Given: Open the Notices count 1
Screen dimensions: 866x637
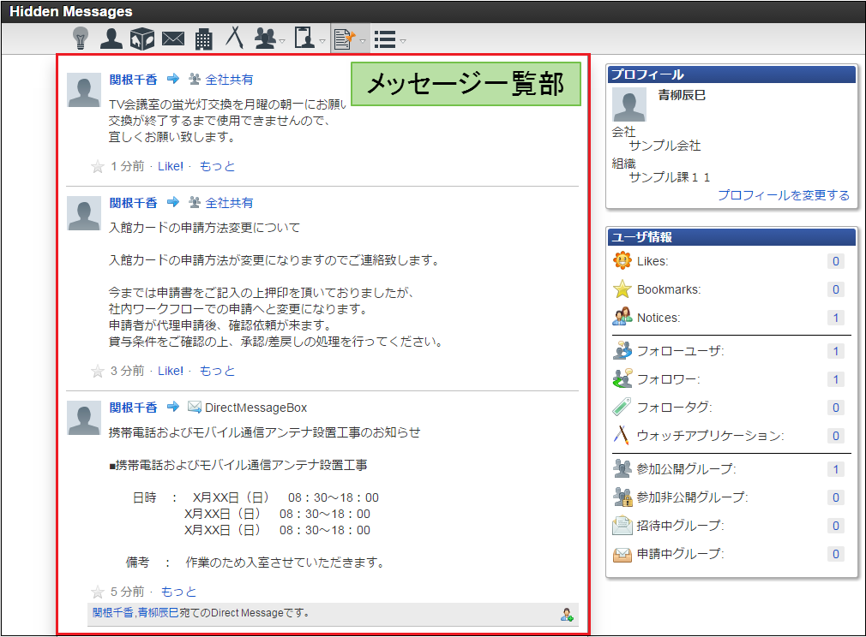Looking at the screenshot, I should pos(836,318).
